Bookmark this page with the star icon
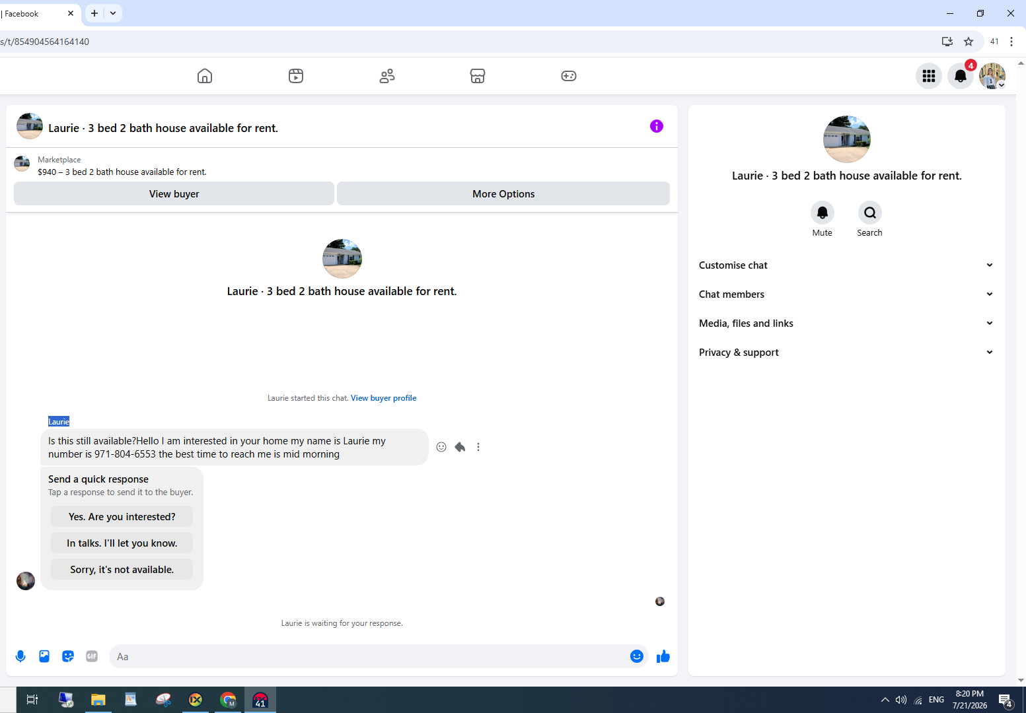This screenshot has height=713, width=1026. 969,42
